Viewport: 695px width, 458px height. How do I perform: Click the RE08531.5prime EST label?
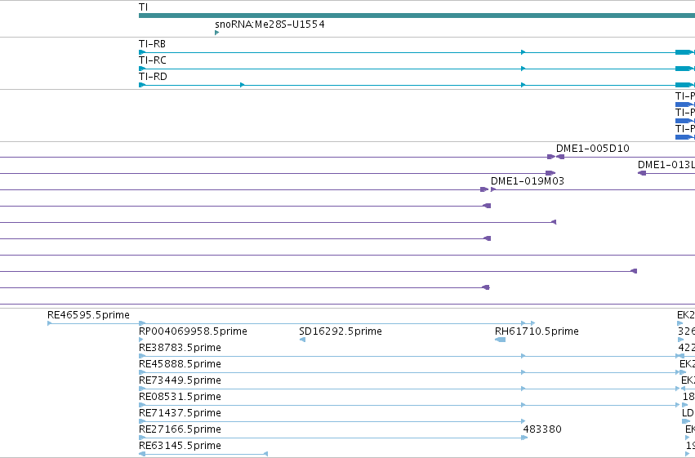click(x=180, y=397)
